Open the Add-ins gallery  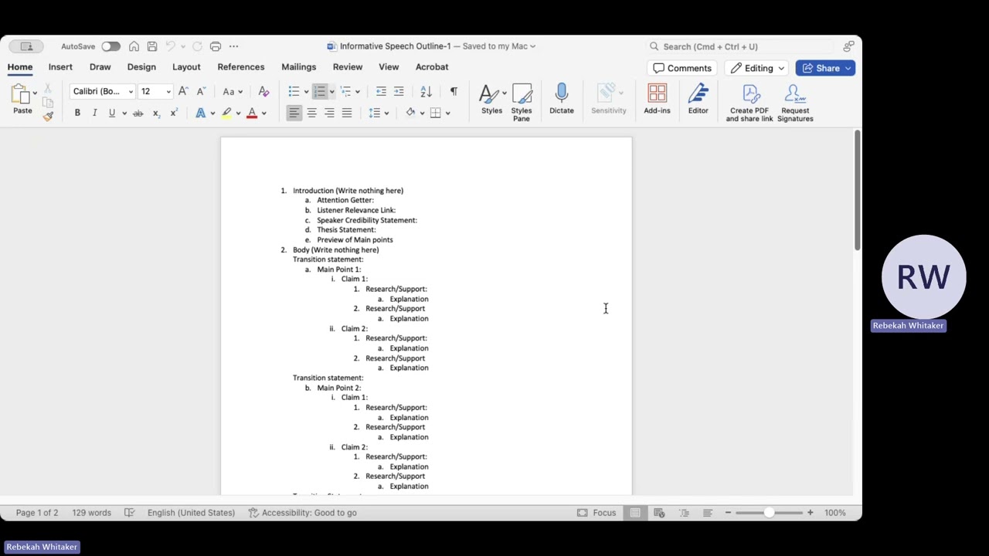(657, 99)
